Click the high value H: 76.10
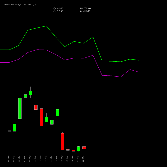 [x=86, y=9]
